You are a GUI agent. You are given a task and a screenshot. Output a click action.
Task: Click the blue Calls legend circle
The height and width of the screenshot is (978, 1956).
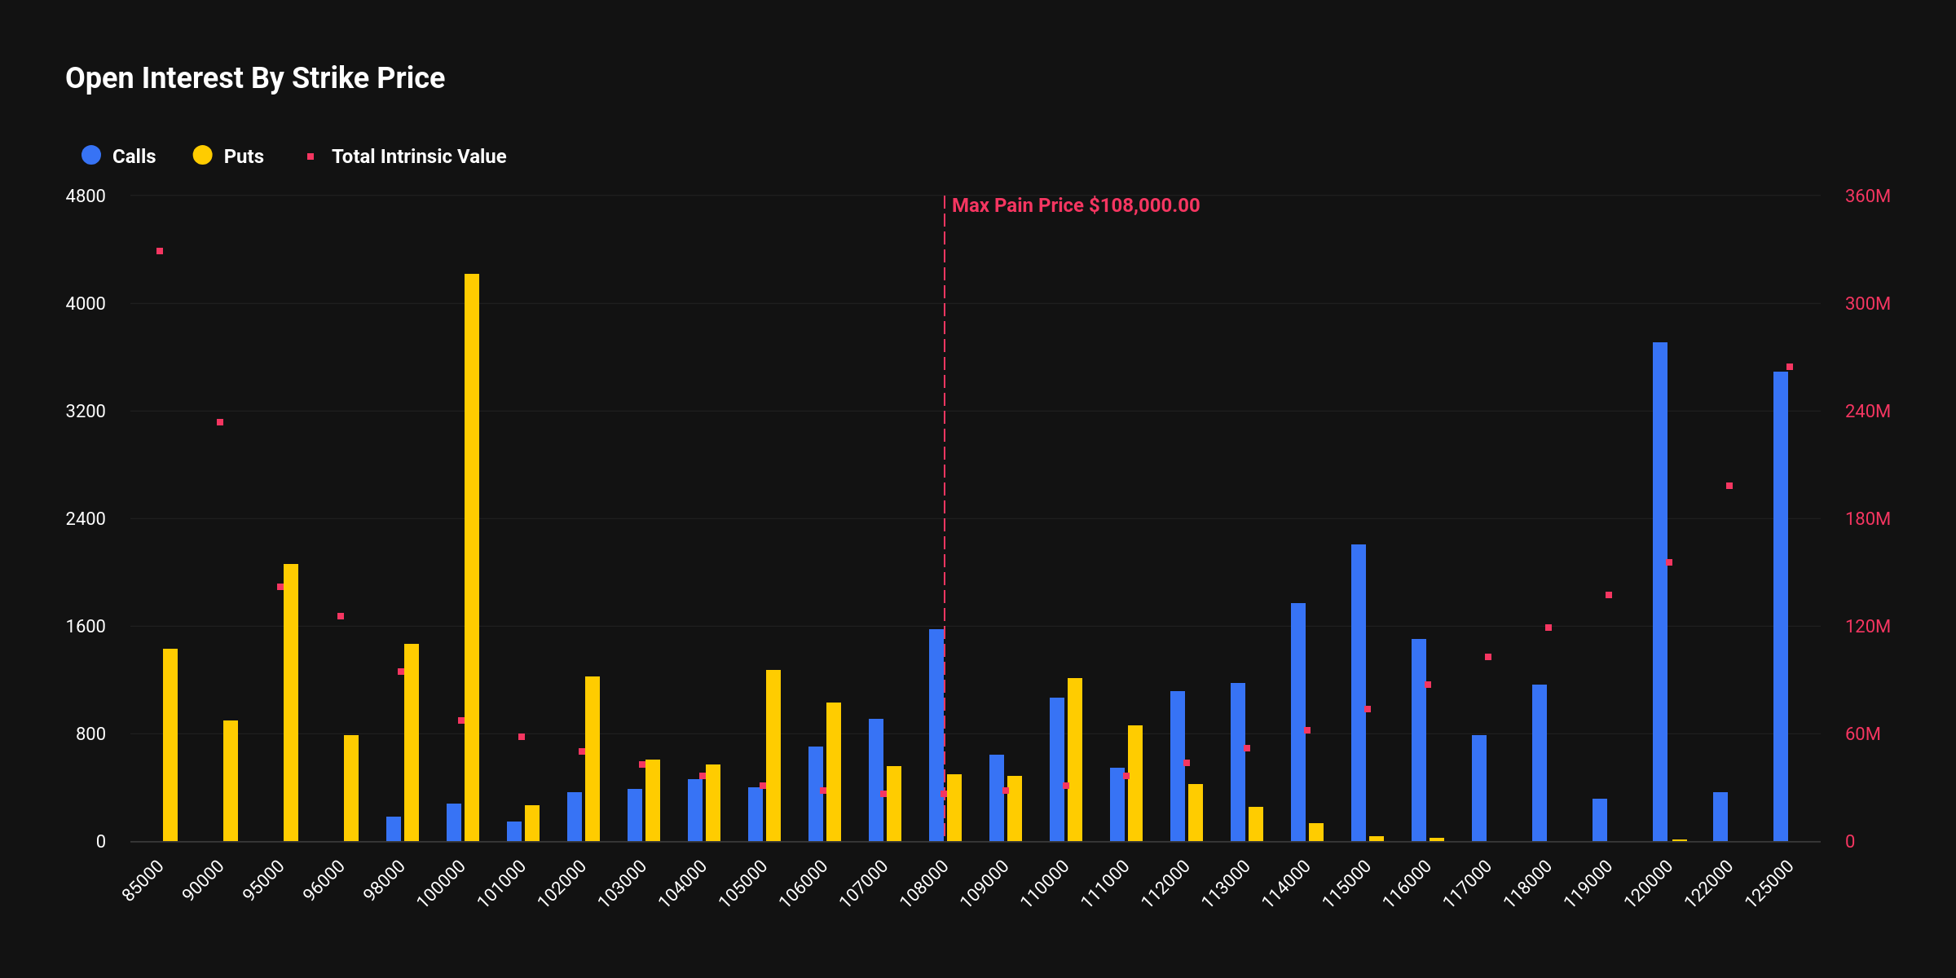click(91, 156)
